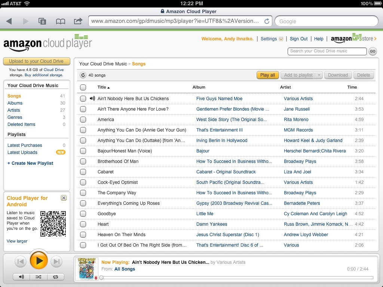The height and width of the screenshot is (287, 383).
Task: Tick Heaven On Their Minds checkbox
Action: [83, 235]
